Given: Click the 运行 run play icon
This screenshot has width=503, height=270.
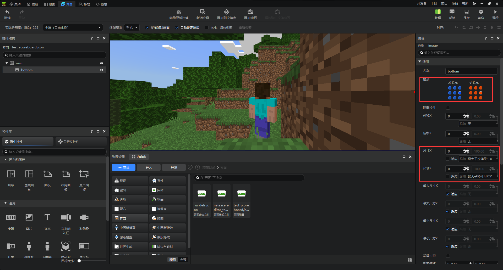Looking at the screenshot, I should (495, 12).
